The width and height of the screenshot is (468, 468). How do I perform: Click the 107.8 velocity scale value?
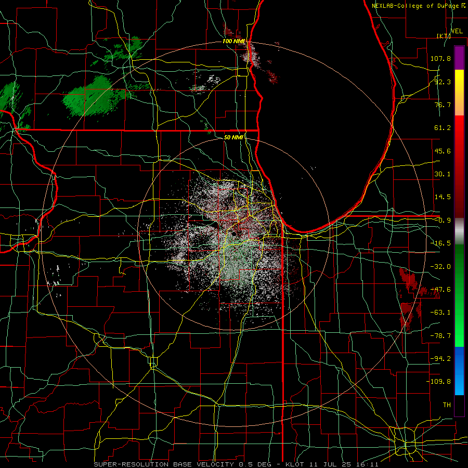coord(440,58)
